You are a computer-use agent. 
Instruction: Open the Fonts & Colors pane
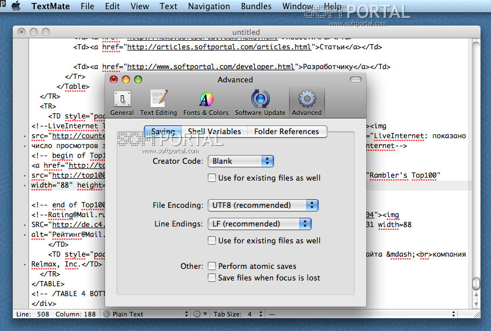(x=205, y=103)
